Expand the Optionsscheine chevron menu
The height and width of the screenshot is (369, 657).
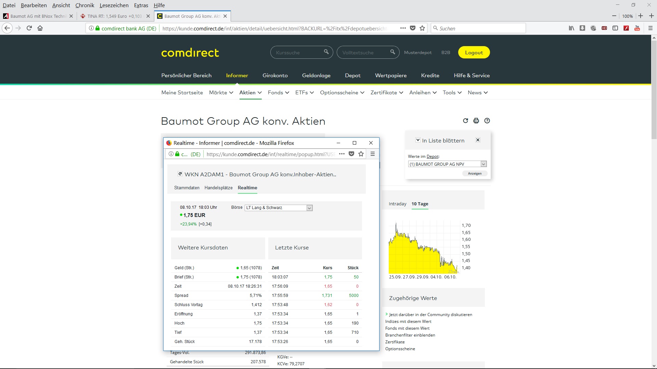pyautogui.click(x=362, y=93)
